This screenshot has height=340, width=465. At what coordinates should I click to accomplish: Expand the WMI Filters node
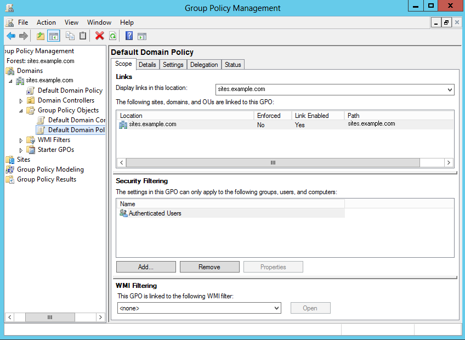pos(21,140)
